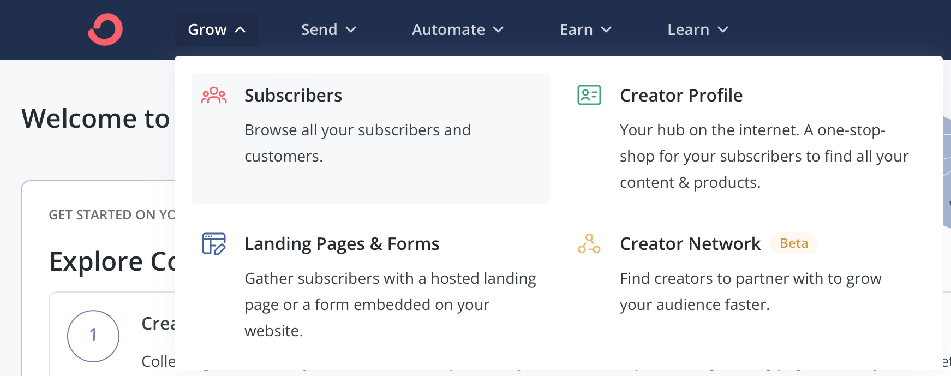Image resolution: width=951 pixels, height=376 pixels.
Task: Expand the Send dropdown chevron
Action: click(x=351, y=30)
